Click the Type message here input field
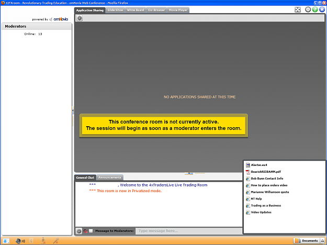The image size is (327, 245). [189, 231]
